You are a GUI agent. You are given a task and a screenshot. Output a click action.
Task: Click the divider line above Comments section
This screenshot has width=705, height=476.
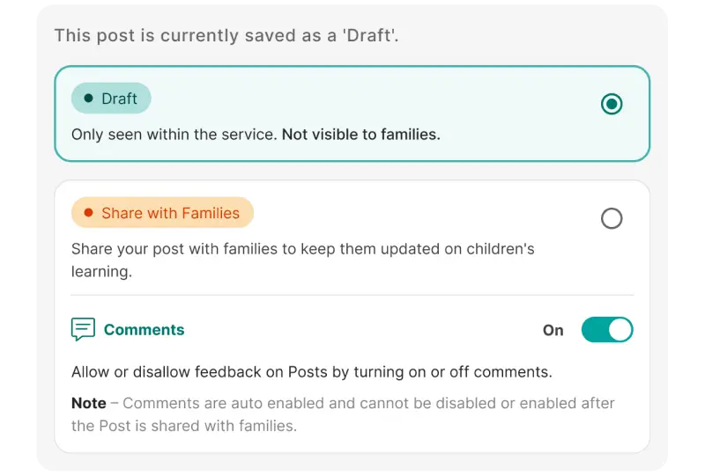[x=352, y=295]
